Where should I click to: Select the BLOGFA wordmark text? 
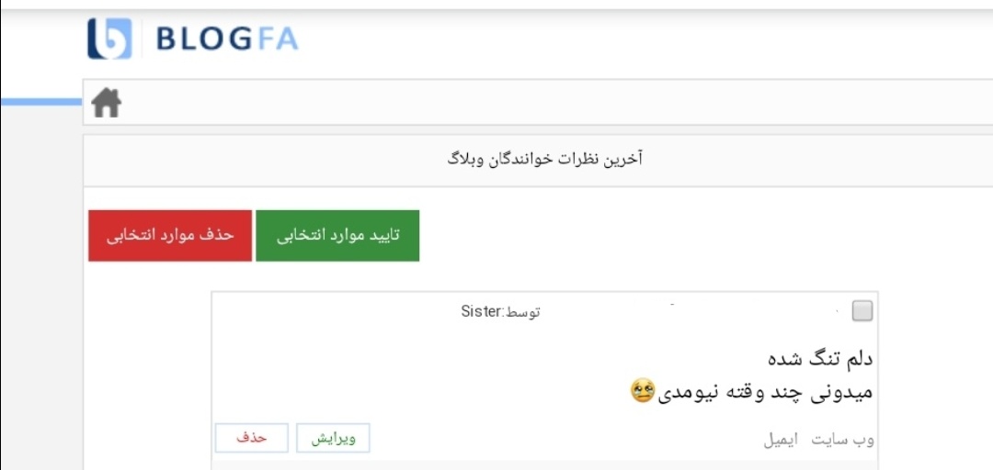(x=227, y=39)
